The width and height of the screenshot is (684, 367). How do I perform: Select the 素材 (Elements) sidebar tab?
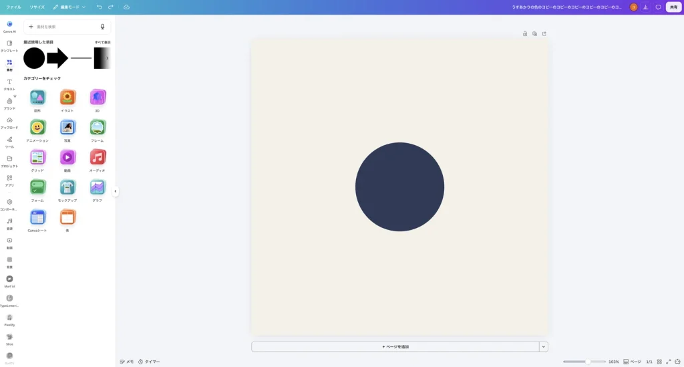[x=9, y=65]
